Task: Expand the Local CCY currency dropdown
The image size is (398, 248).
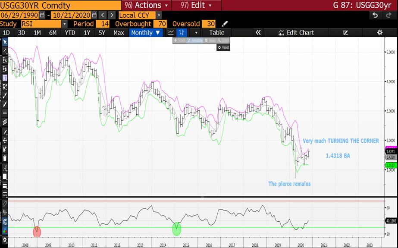Action: coord(159,15)
